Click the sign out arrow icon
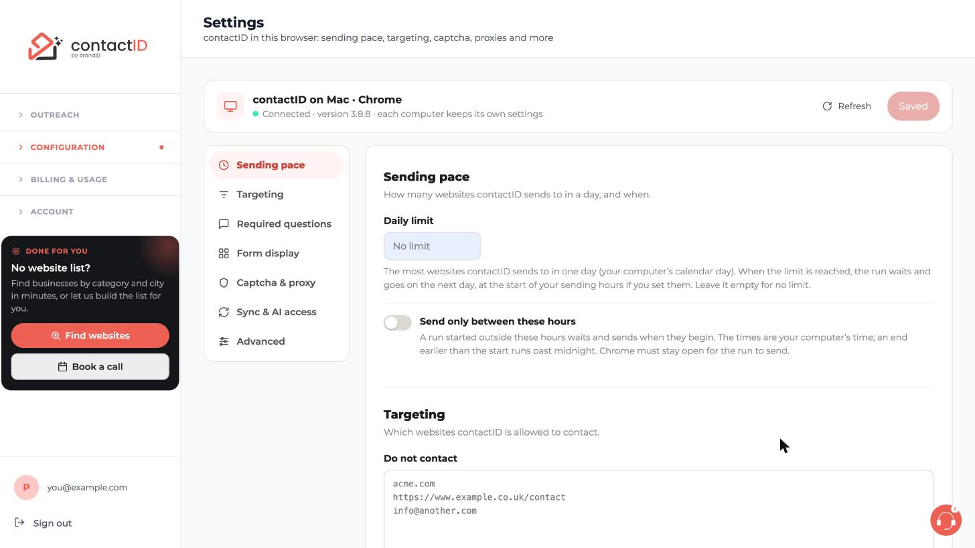This screenshot has height=548, width=975. (x=19, y=523)
